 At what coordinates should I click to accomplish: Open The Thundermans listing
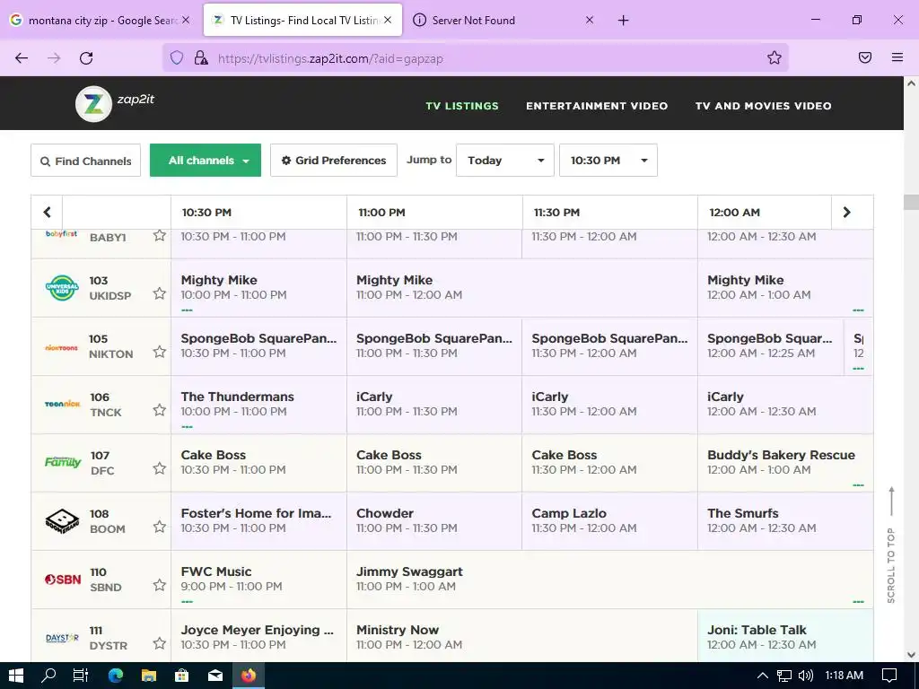coord(258,405)
